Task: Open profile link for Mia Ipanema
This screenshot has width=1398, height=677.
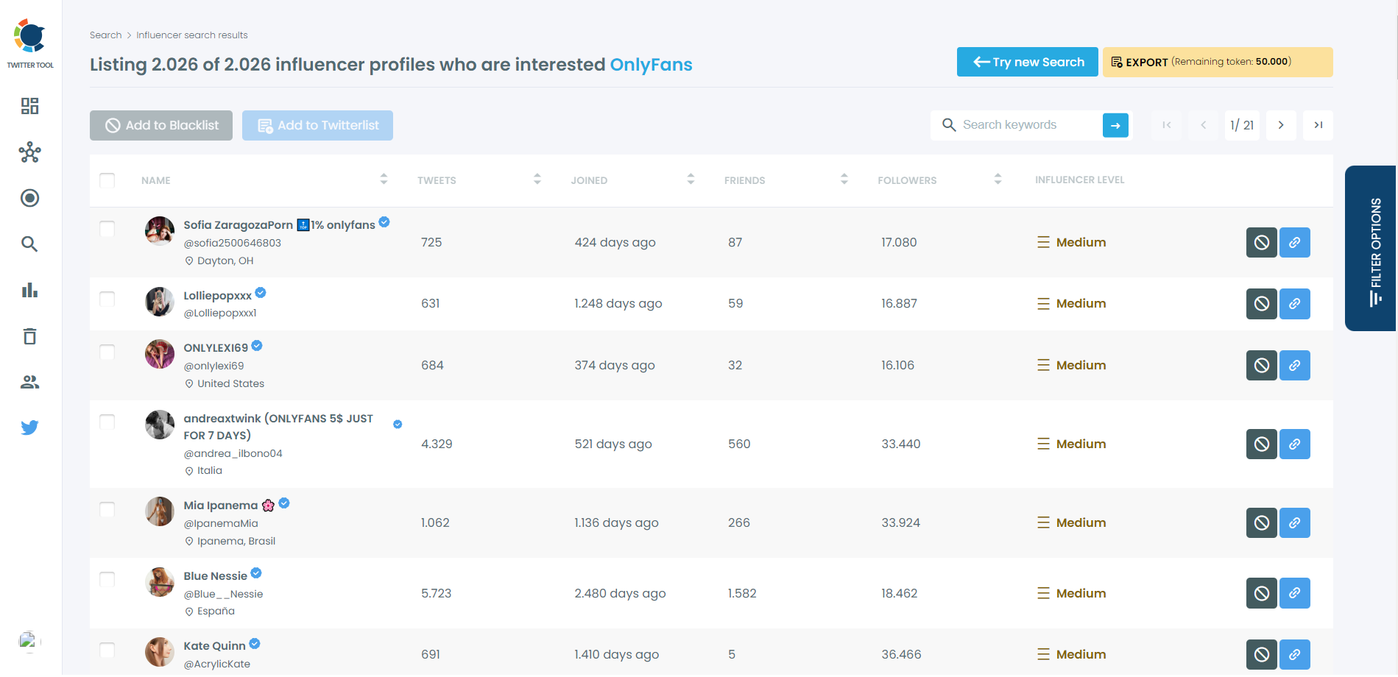Action: point(1294,522)
